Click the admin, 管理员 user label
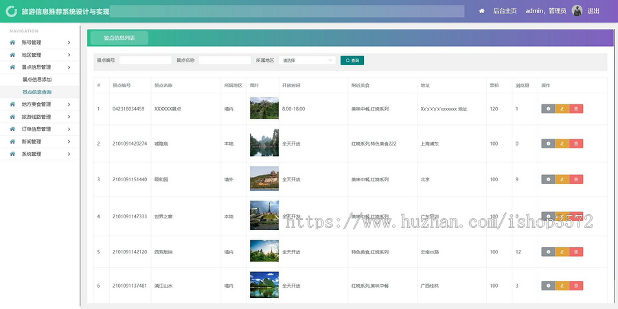618x309 pixels. pyautogui.click(x=546, y=11)
